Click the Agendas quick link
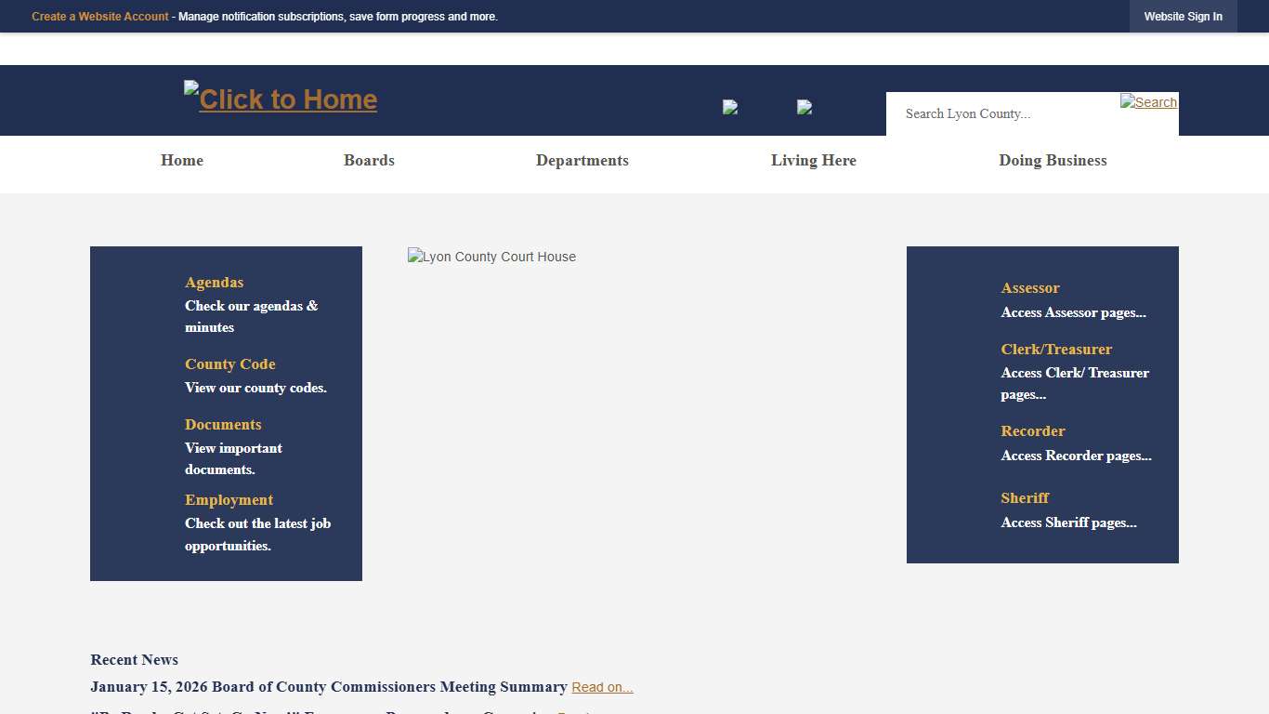The height and width of the screenshot is (714, 1269). click(214, 282)
